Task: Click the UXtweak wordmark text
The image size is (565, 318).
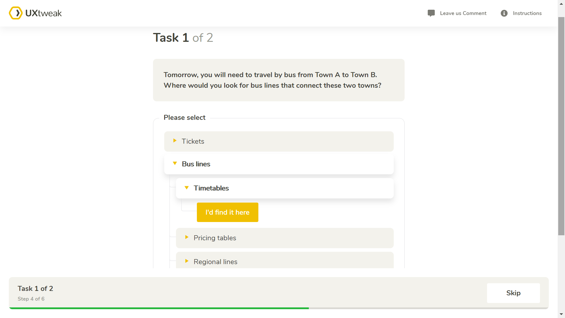Action: pos(44,13)
